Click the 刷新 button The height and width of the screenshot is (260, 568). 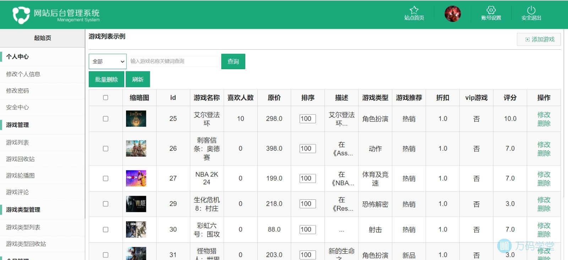(x=138, y=79)
